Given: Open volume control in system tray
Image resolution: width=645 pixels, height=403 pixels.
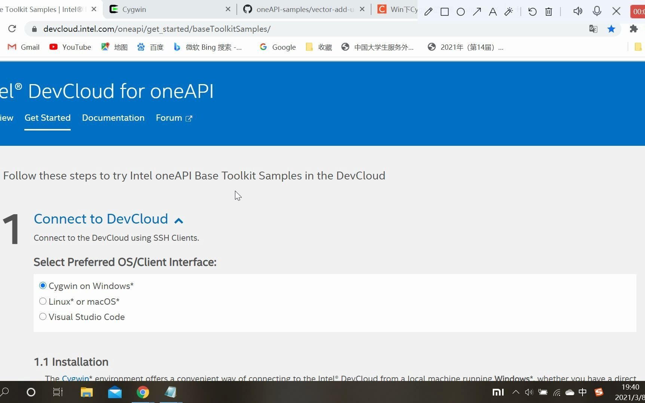Looking at the screenshot, I should [529, 392].
